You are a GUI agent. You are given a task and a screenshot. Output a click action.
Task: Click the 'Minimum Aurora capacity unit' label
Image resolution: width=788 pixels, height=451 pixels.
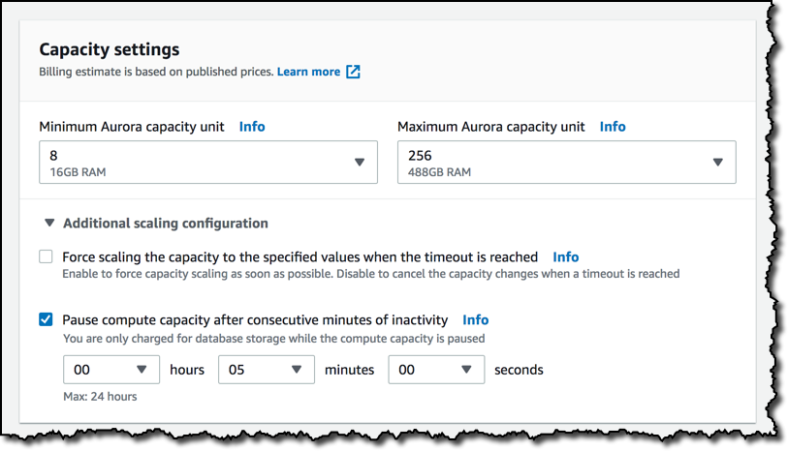(132, 127)
